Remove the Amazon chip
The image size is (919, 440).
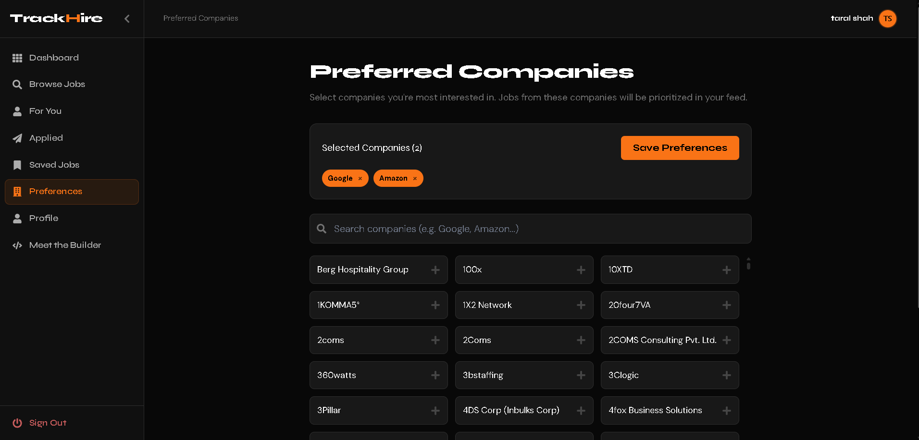point(414,178)
